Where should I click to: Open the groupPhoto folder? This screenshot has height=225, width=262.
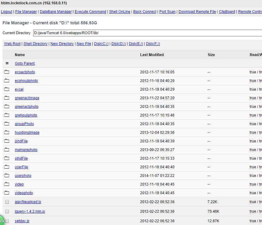pos(24,124)
